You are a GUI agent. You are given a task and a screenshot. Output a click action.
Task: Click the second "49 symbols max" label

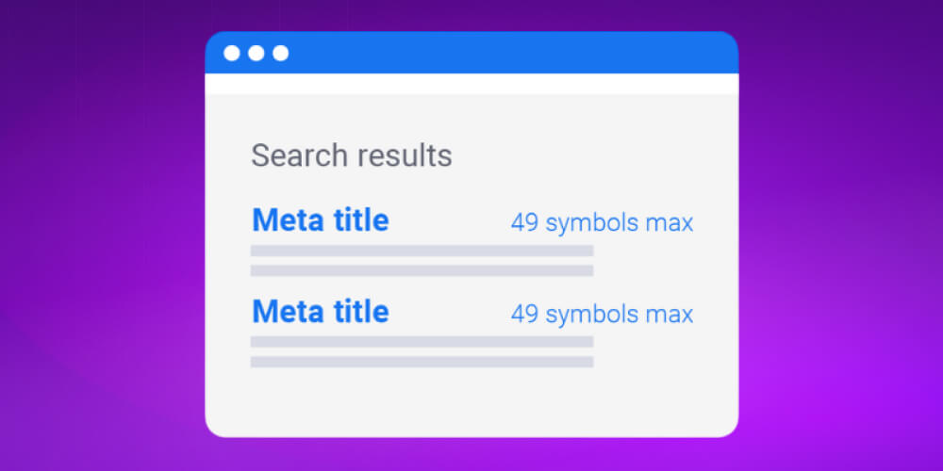pos(602,314)
